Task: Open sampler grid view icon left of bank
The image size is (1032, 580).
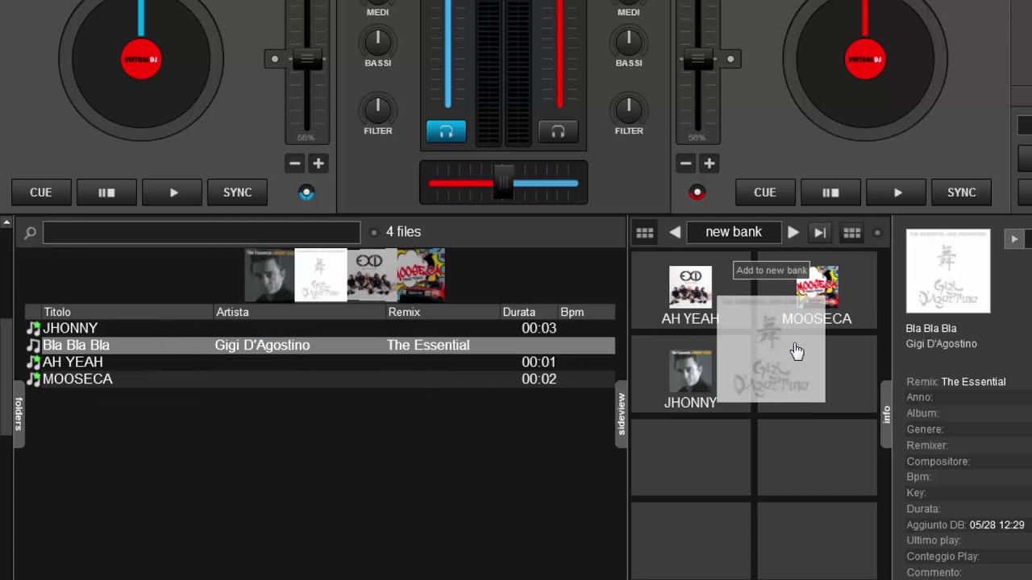Action: point(645,233)
